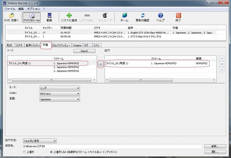Open the 出力方法 dropdown フォルダに保存
This screenshot has height=158, width=231.
(40, 141)
